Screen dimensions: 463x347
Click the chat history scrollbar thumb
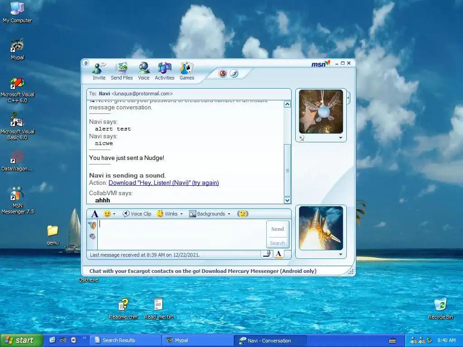[287, 170]
